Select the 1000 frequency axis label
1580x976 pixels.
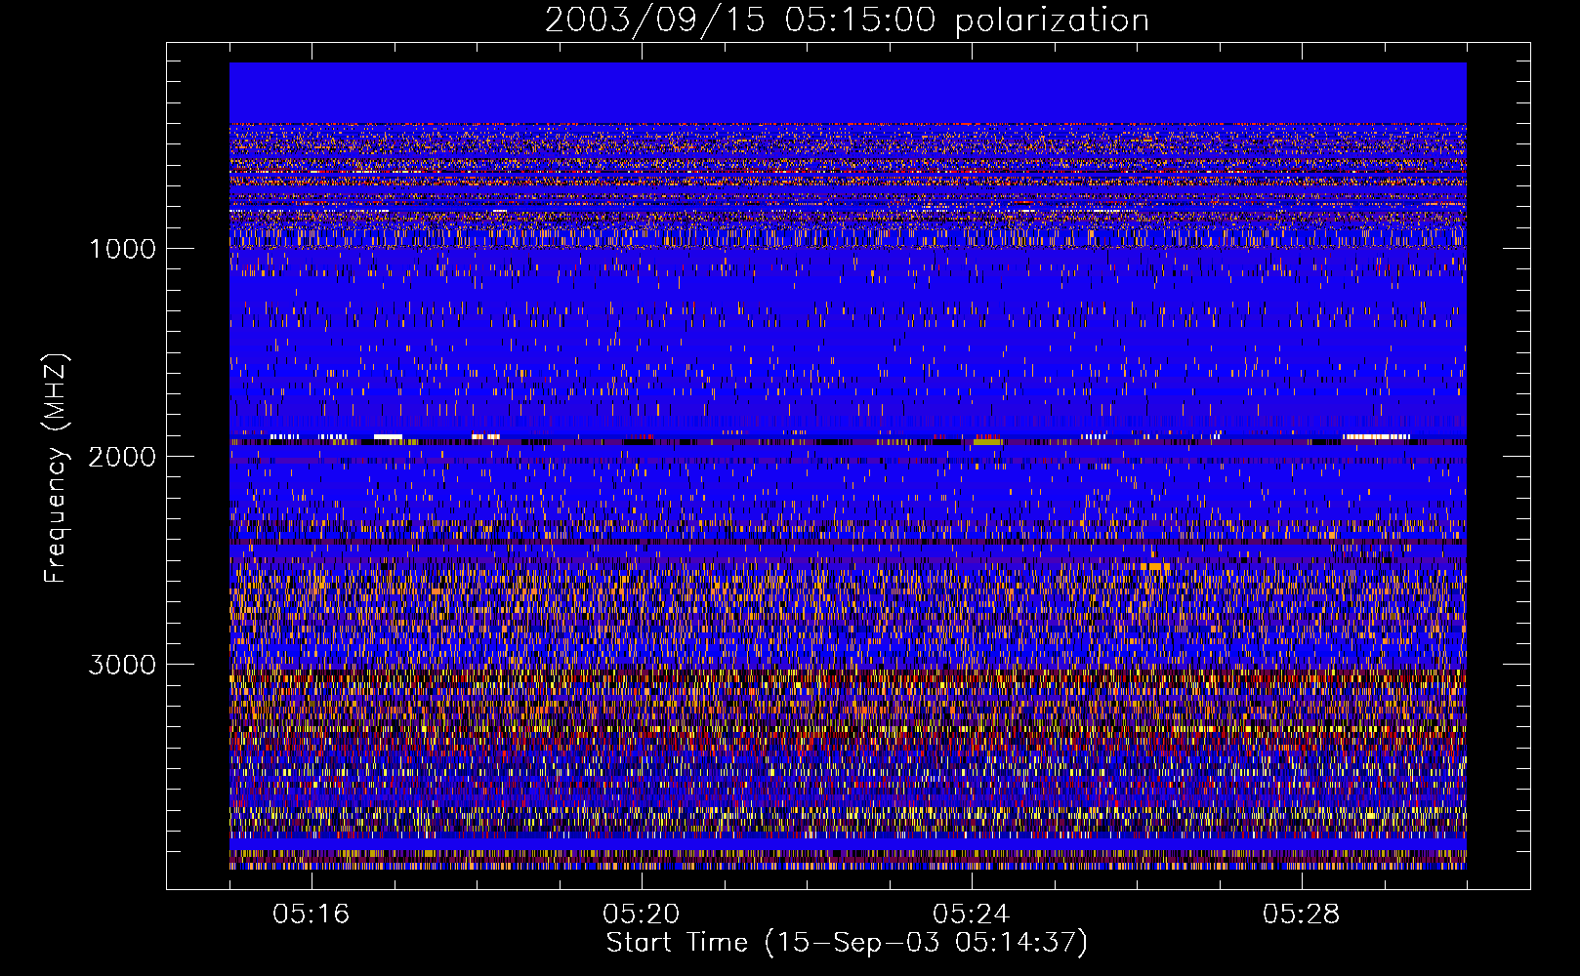tap(122, 249)
